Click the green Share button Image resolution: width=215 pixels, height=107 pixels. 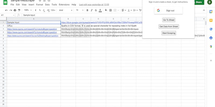pos(199,2)
